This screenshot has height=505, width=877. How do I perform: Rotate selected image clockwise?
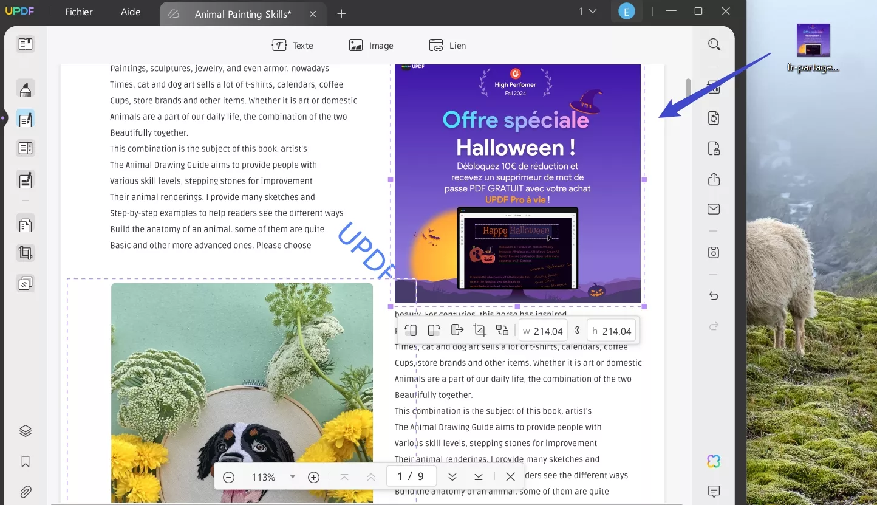434,331
